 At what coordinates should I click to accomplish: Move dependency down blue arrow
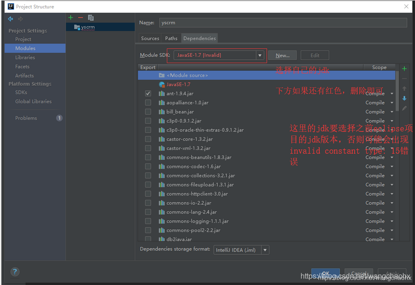(404, 98)
